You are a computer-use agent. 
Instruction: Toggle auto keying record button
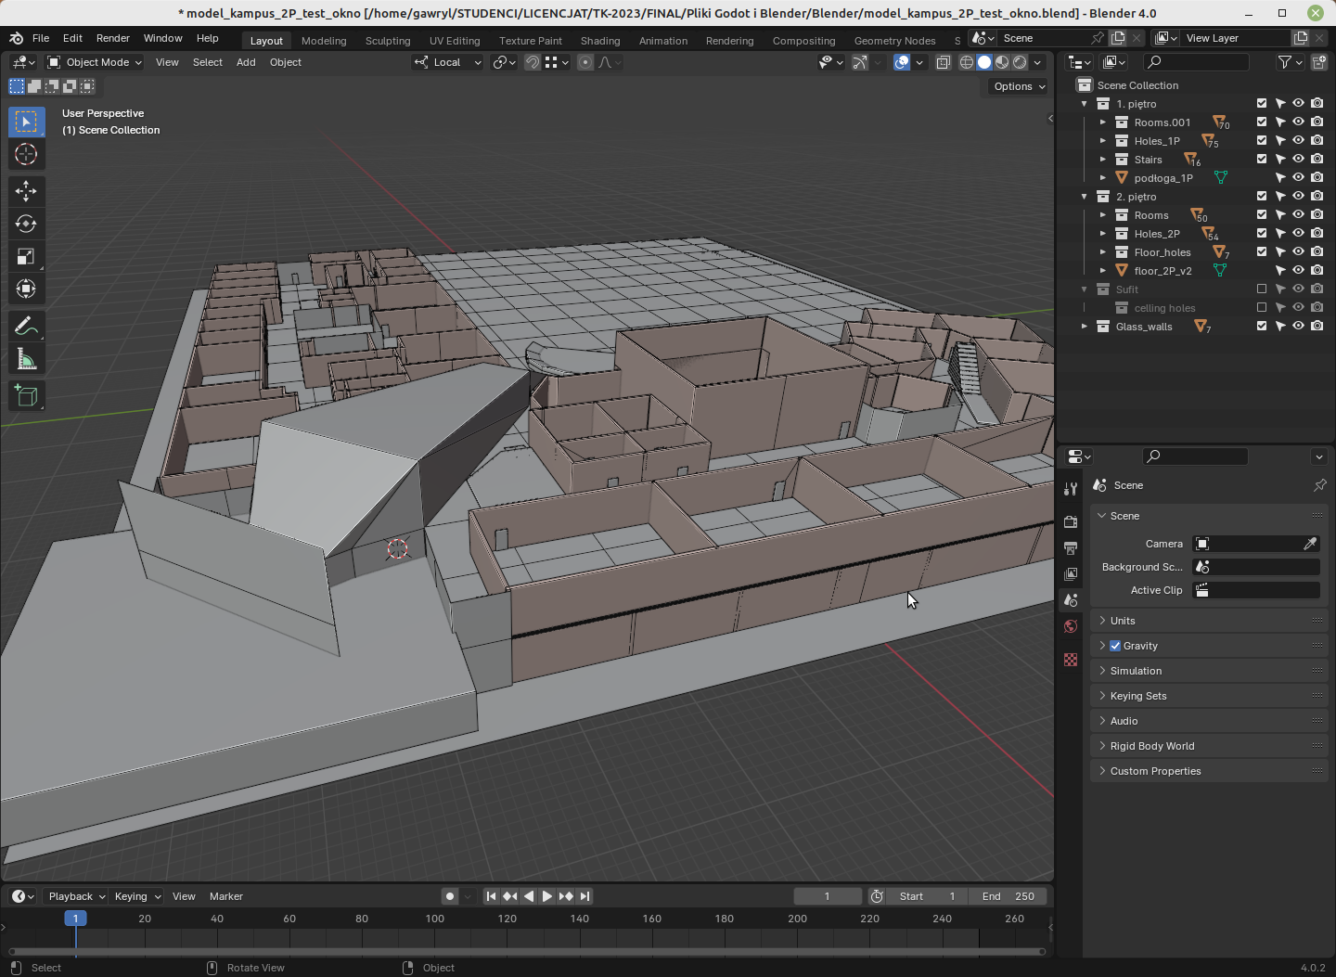(x=450, y=896)
